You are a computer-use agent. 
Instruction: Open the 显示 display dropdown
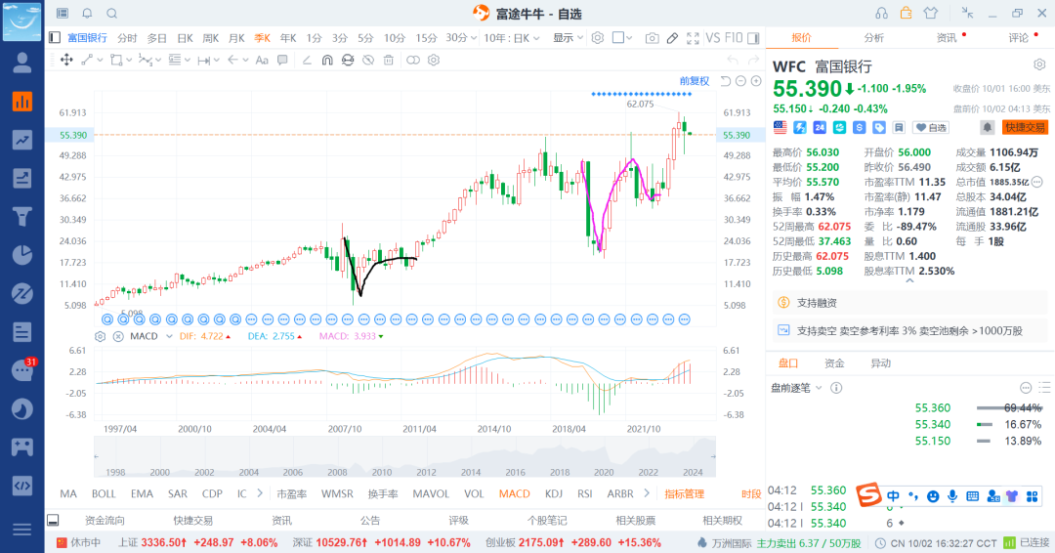coord(568,38)
